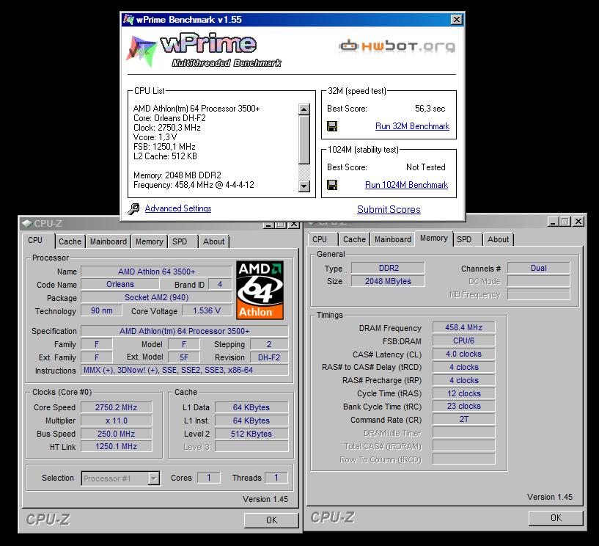
Task: Click Bus Speed value 250.0 MHz
Action: tap(116, 434)
